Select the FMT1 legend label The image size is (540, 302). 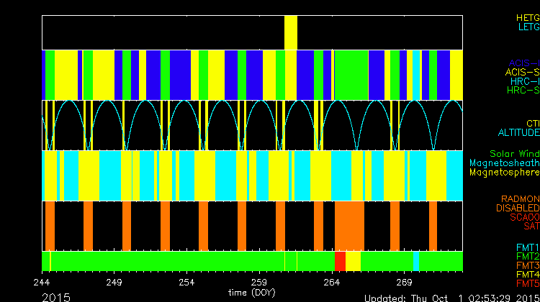click(x=527, y=247)
